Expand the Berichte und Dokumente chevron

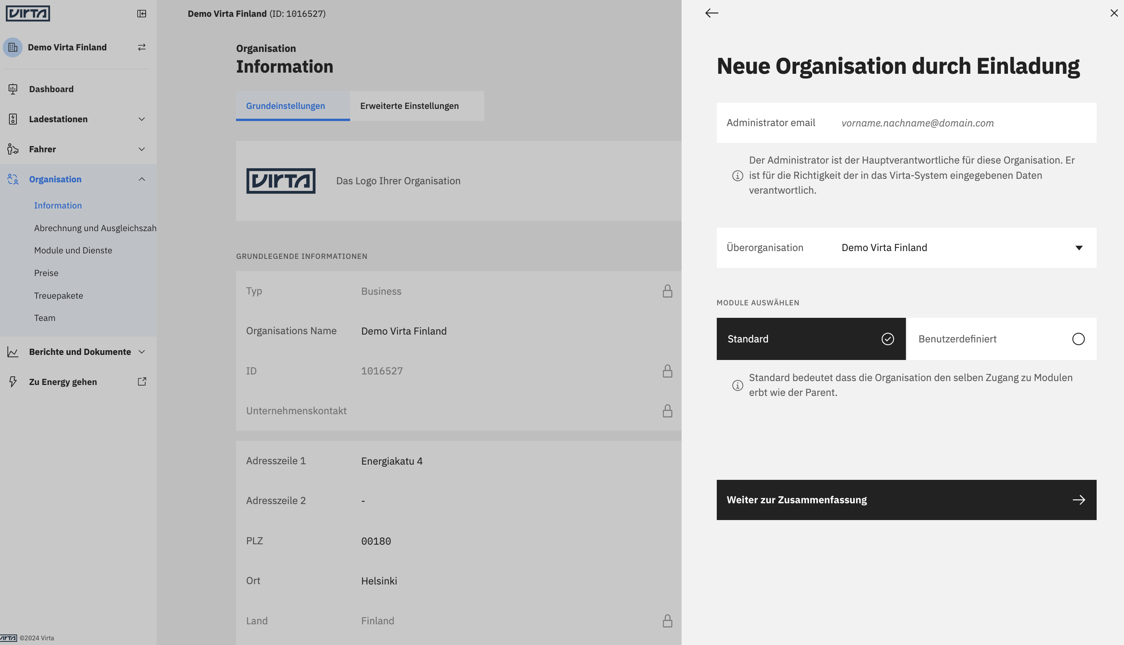(x=141, y=352)
